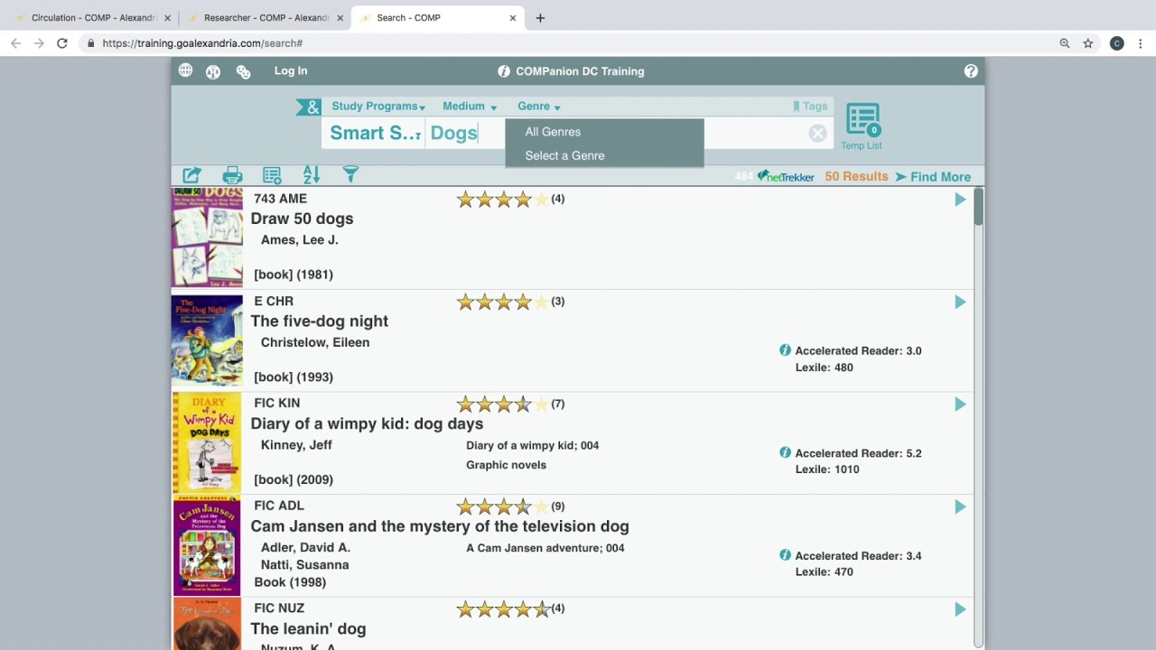Open the netTrekker logo link
Viewport: 1156px width, 650px height.
click(x=786, y=177)
